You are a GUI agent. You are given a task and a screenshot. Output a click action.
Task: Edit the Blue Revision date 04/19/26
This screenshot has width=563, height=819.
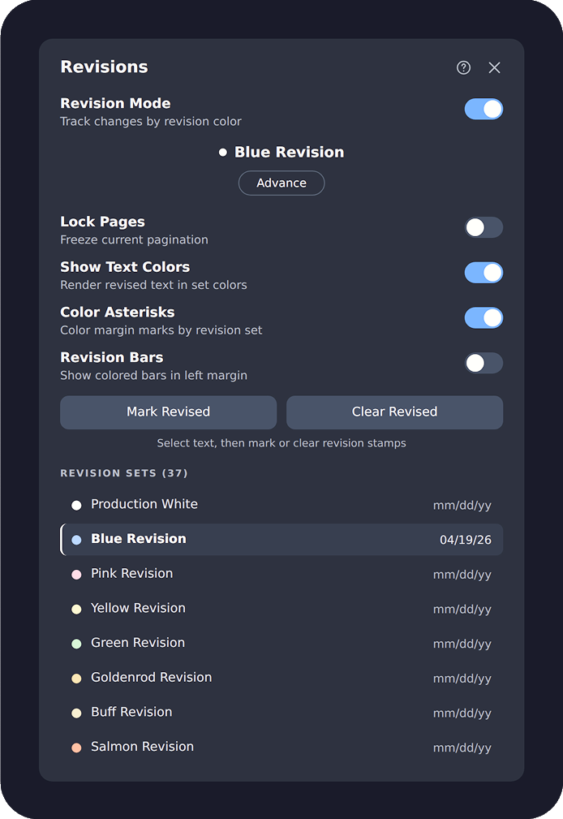465,540
